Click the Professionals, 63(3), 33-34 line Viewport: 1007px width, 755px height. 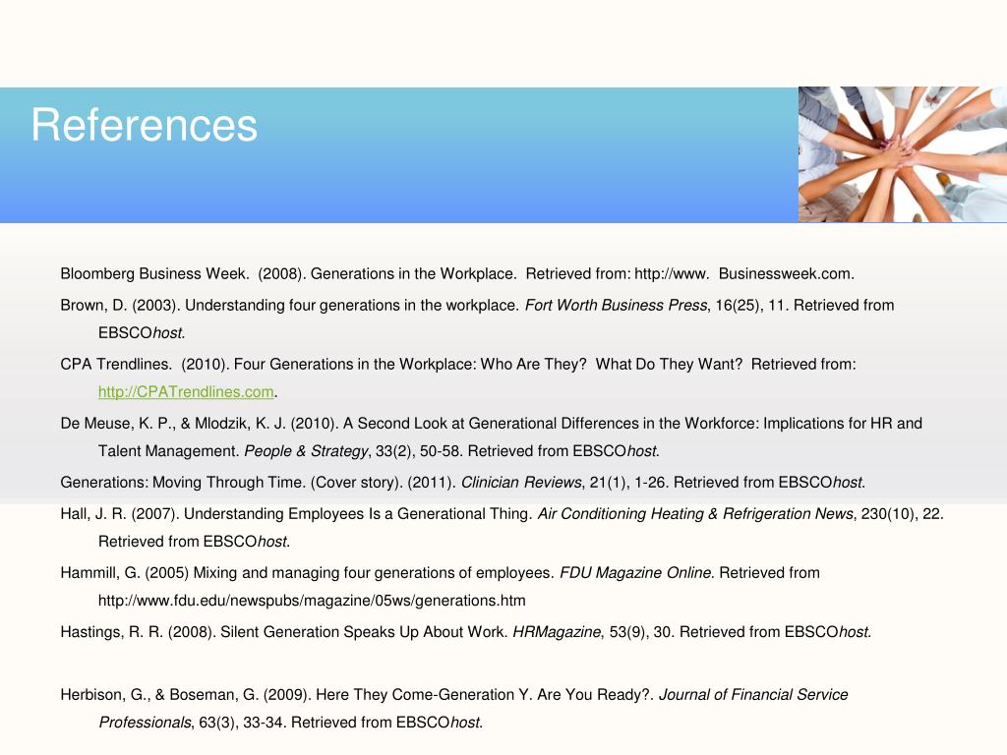point(290,723)
